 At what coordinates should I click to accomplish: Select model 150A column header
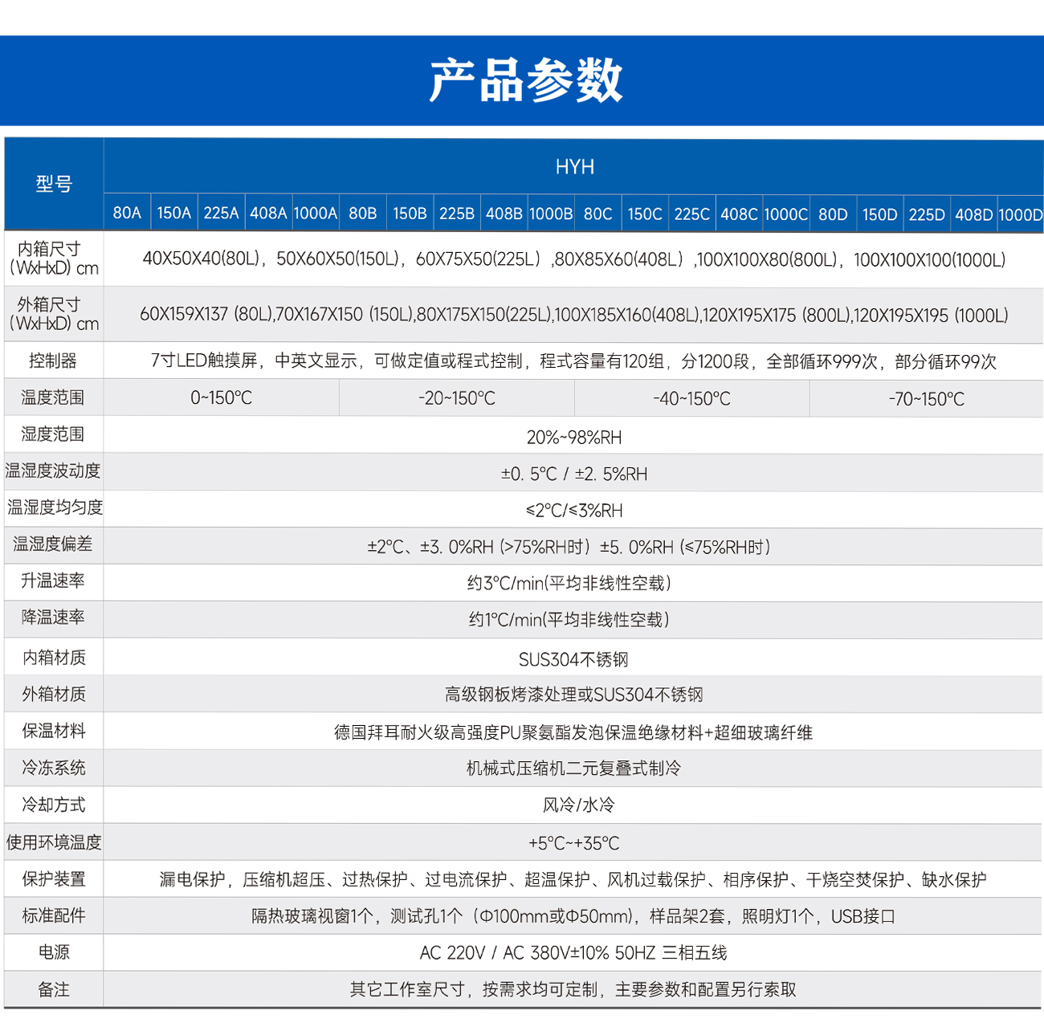[x=174, y=213]
